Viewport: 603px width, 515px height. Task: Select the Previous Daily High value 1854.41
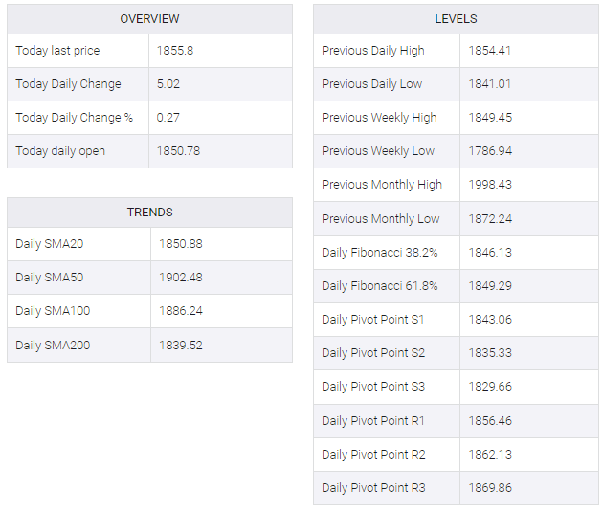click(489, 51)
